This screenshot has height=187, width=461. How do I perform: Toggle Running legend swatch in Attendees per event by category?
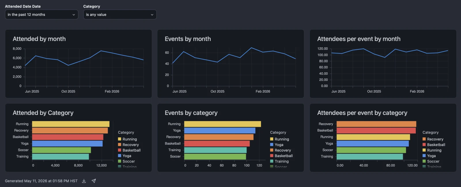pos(424,150)
